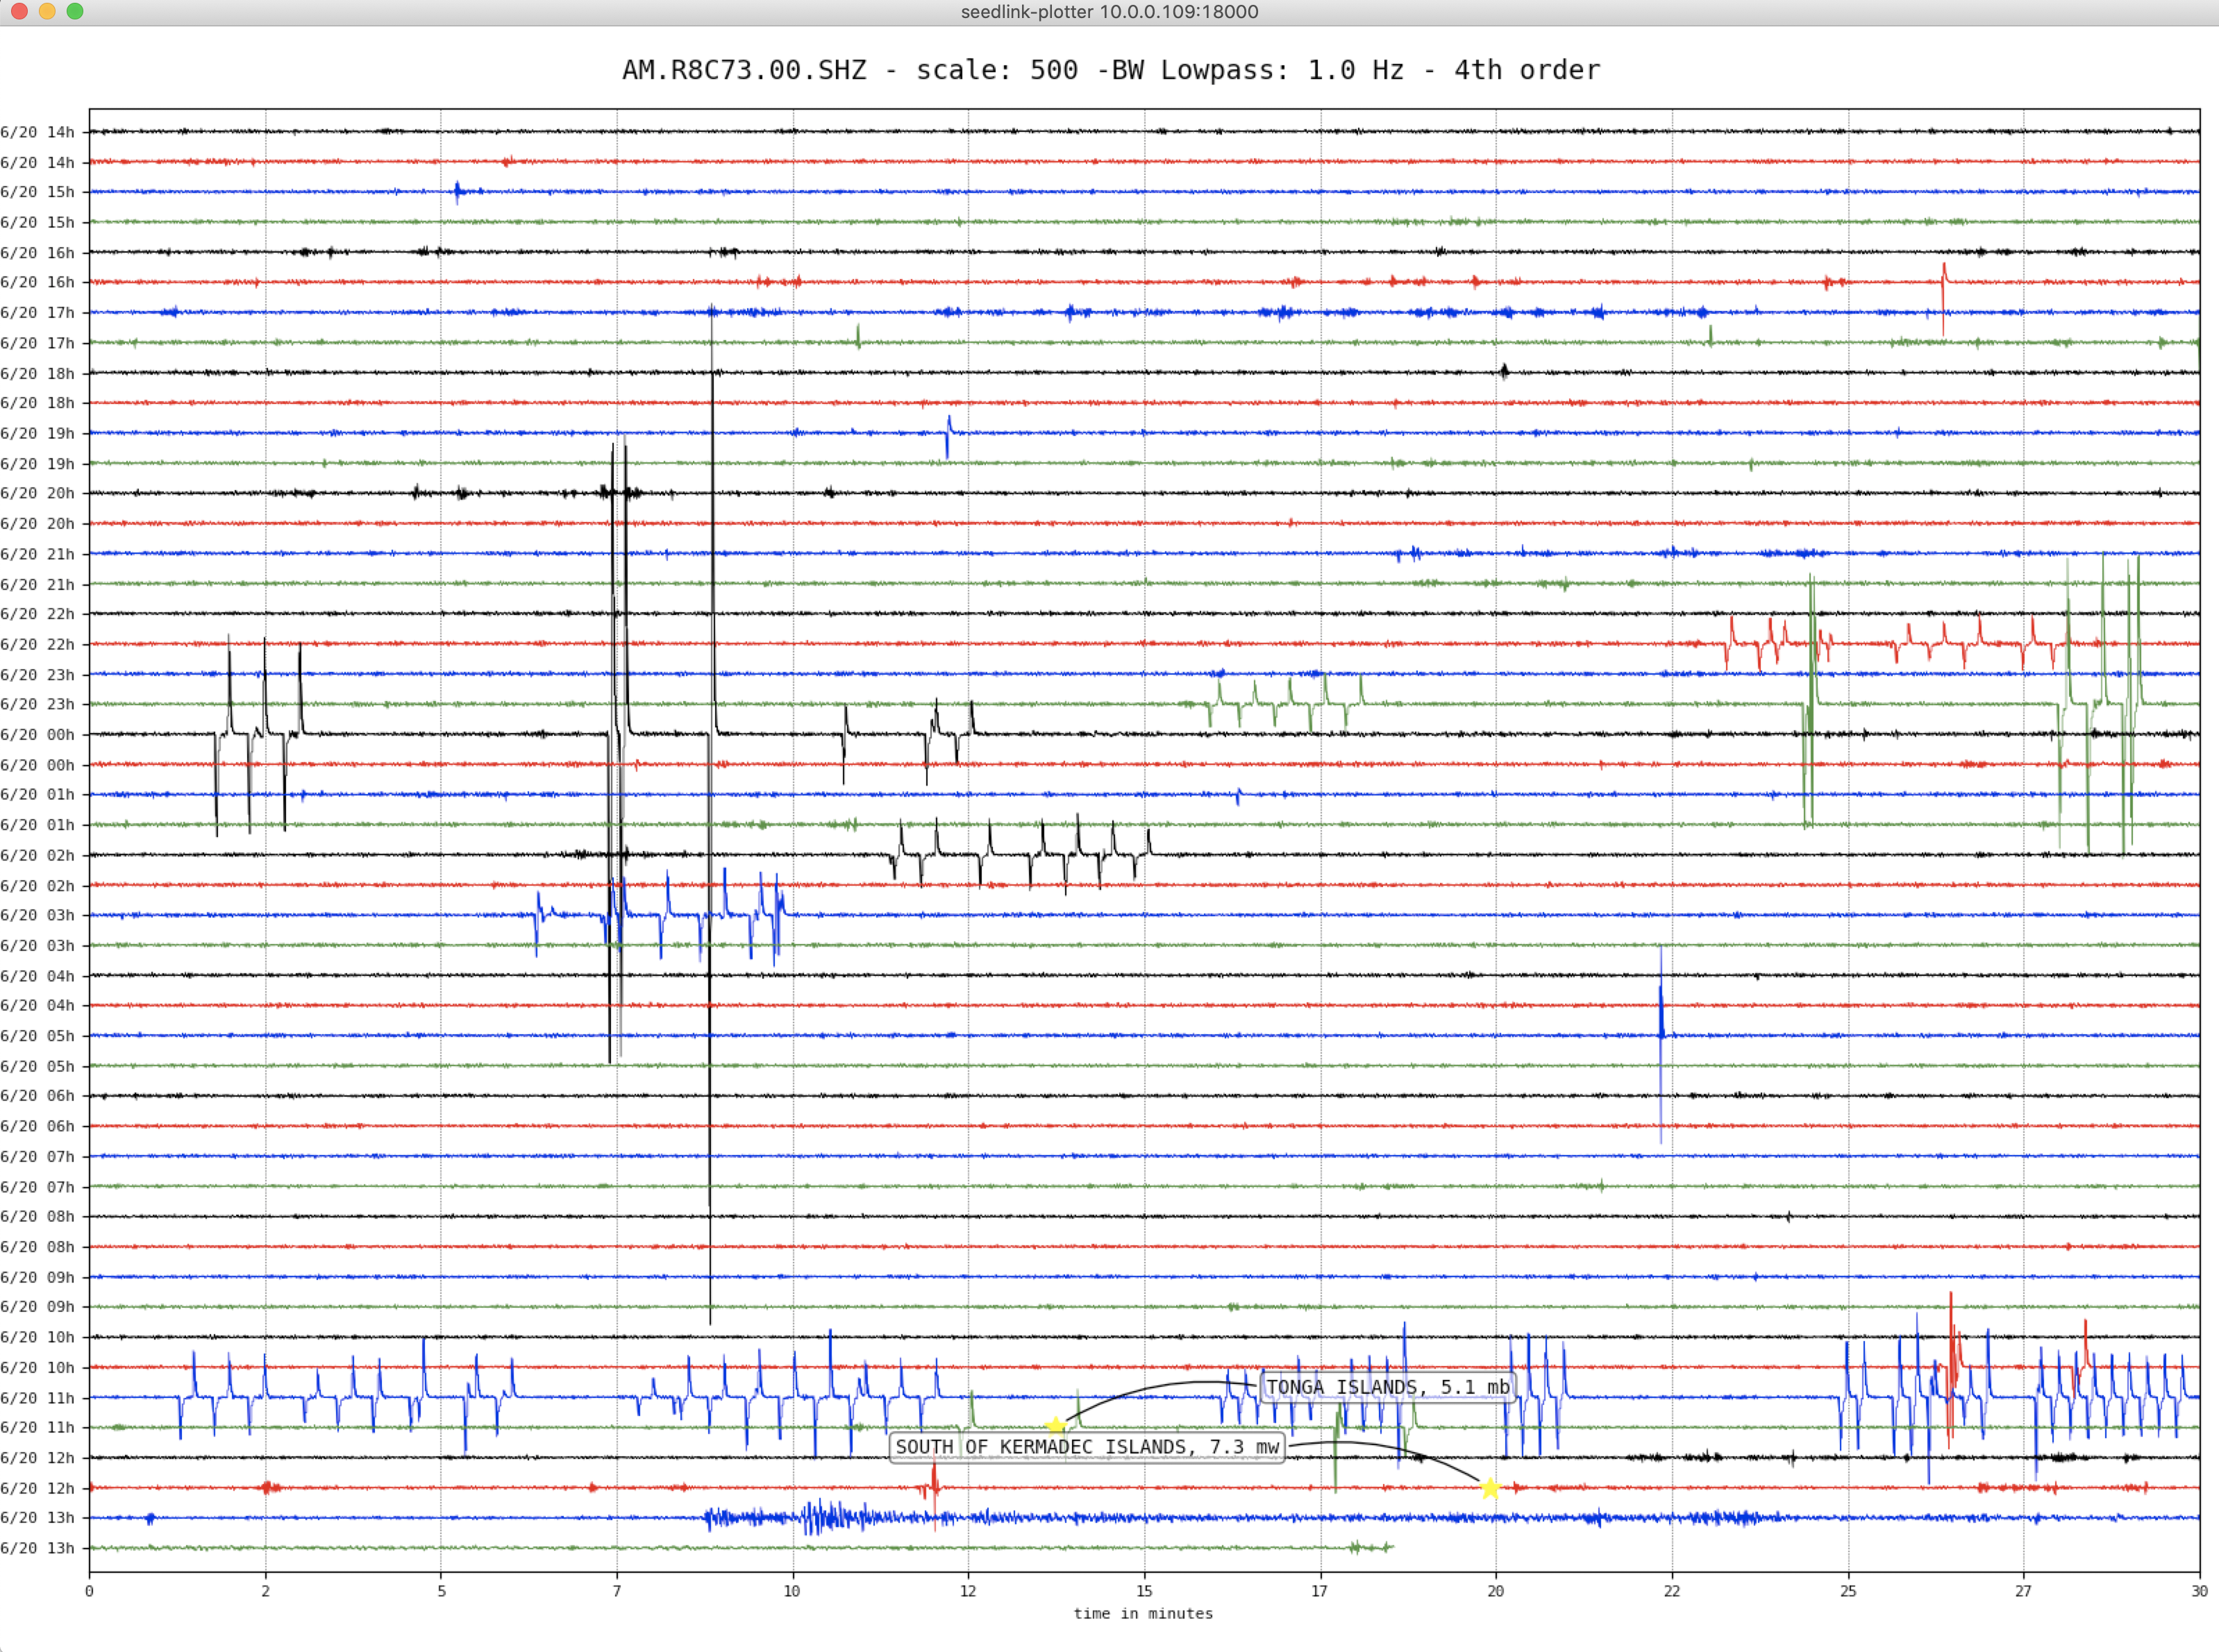Click the 6/20 05h label of the blue trace
Screen dimensions: 2219x1652
[38, 1036]
